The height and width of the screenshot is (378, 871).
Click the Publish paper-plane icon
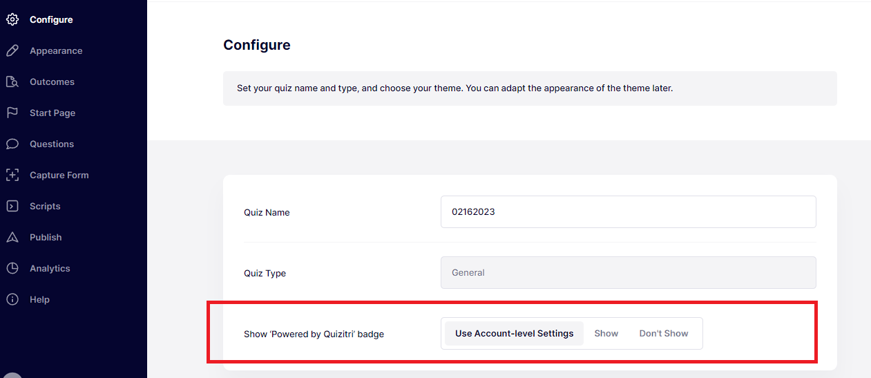pos(12,237)
